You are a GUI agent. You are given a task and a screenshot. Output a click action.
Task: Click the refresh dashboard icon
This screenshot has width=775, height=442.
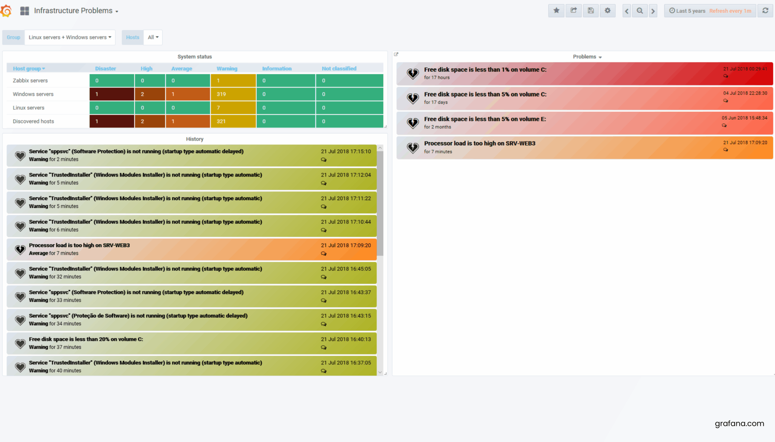765,11
